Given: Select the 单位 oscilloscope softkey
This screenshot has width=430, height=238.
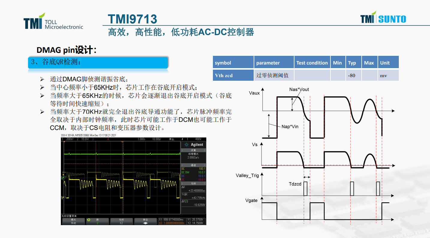Looking at the screenshot, I should click(x=145, y=221).
